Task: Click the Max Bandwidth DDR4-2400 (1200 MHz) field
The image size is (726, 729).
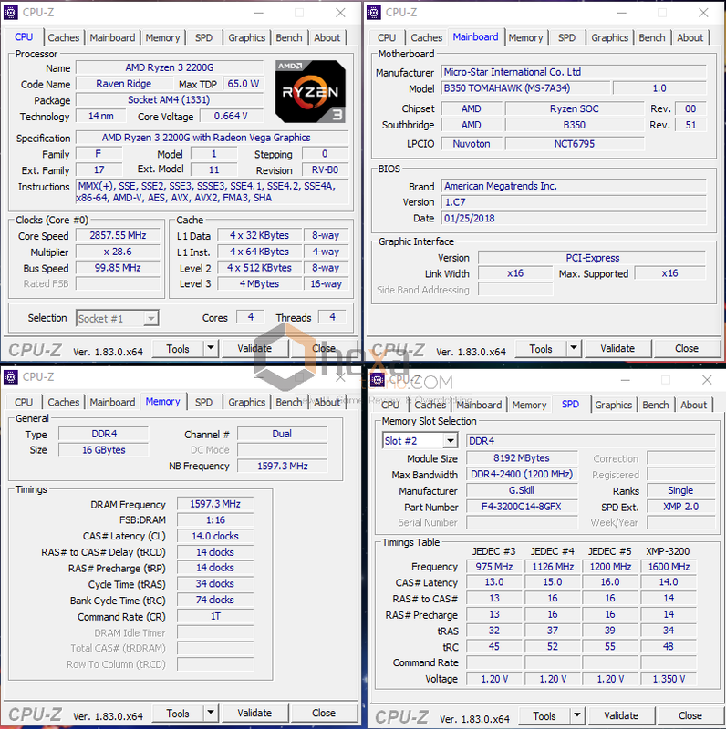Action: click(522, 474)
